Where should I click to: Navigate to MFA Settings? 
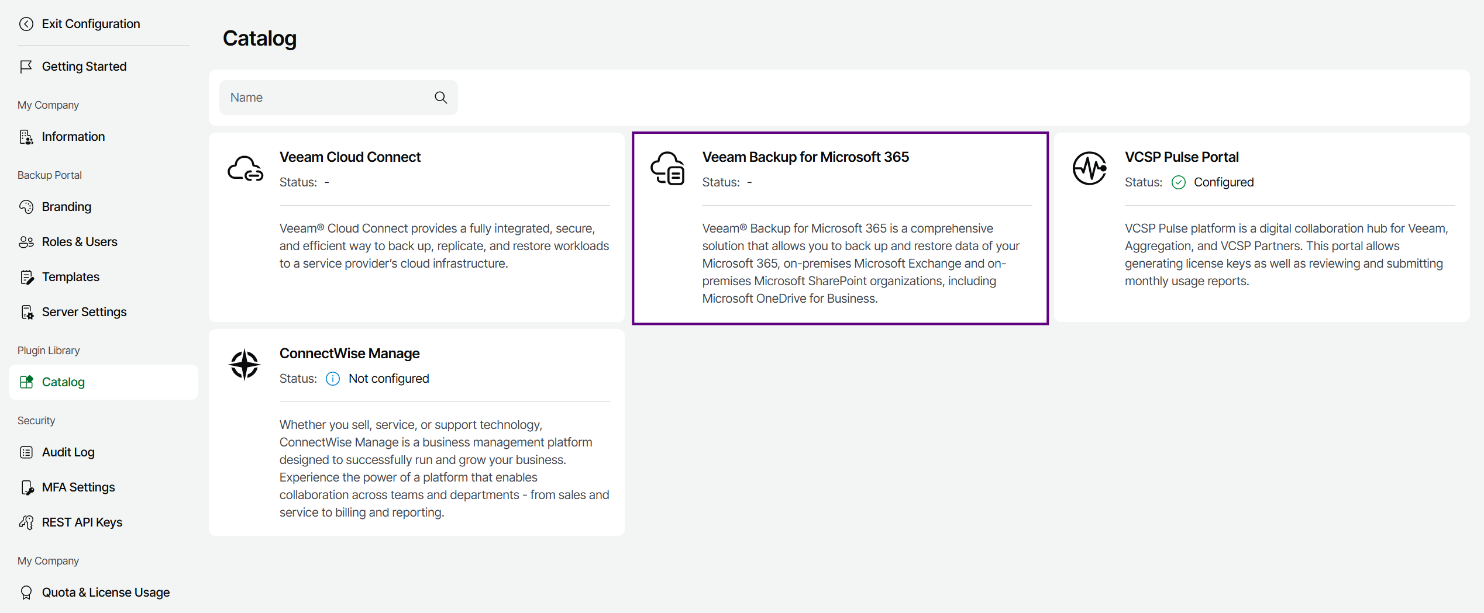coord(78,487)
